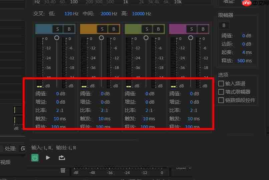Edit green band 比率 value 2:1
Image resolution: width=269 pixels, height=180 pixels.
tap(149, 110)
